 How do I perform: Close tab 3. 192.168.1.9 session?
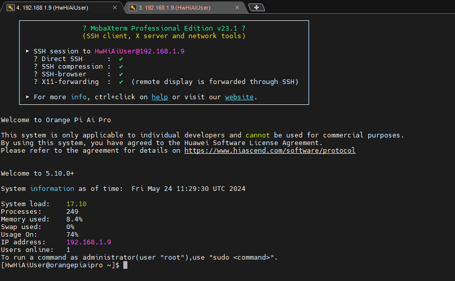(237, 8)
